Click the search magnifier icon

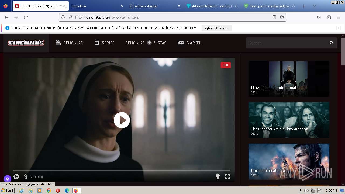click(x=332, y=43)
